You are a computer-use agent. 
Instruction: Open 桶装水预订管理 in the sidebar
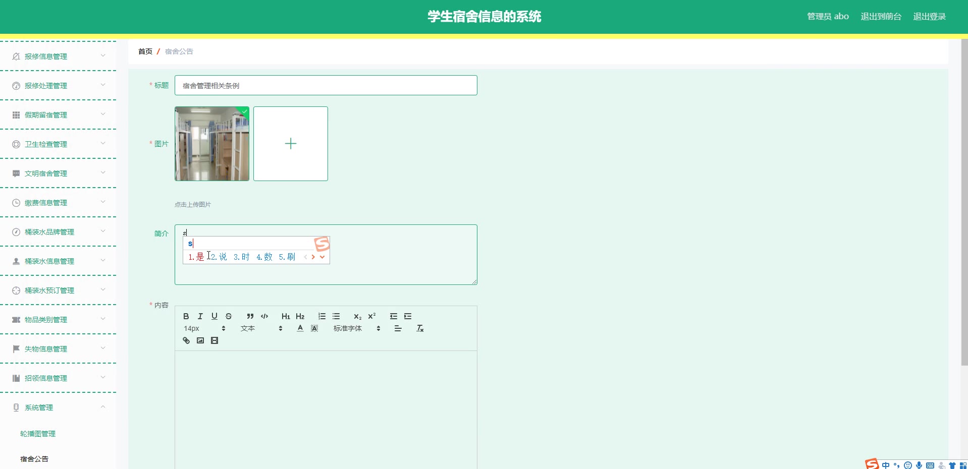(58, 290)
